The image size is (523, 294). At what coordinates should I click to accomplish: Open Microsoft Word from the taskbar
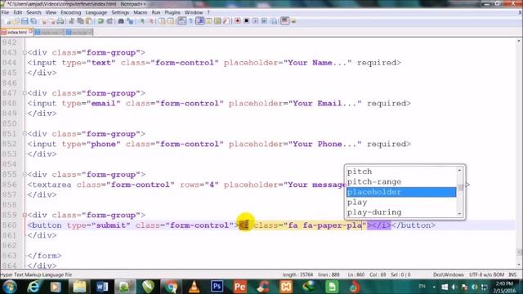(102, 287)
